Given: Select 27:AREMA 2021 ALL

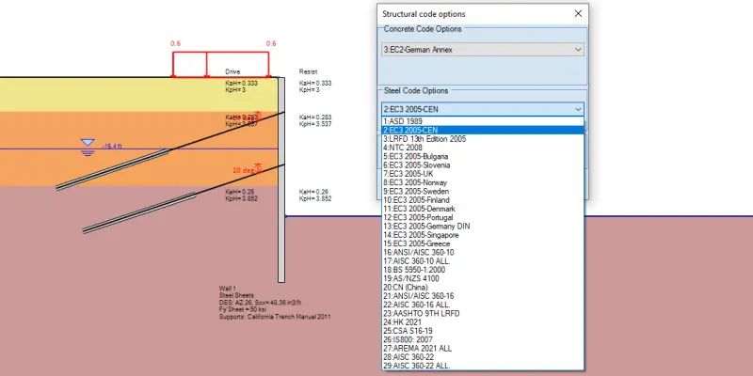Looking at the screenshot, I should coord(483,348).
